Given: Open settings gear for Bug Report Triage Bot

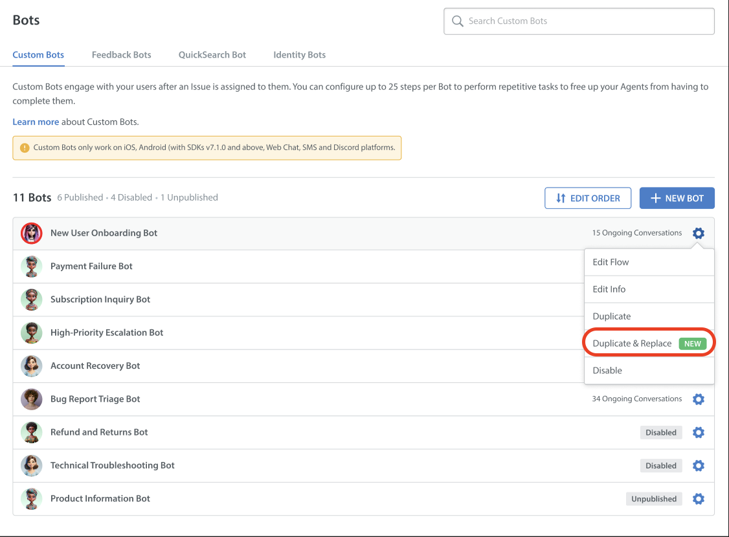Looking at the screenshot, I should coord(698,399).
